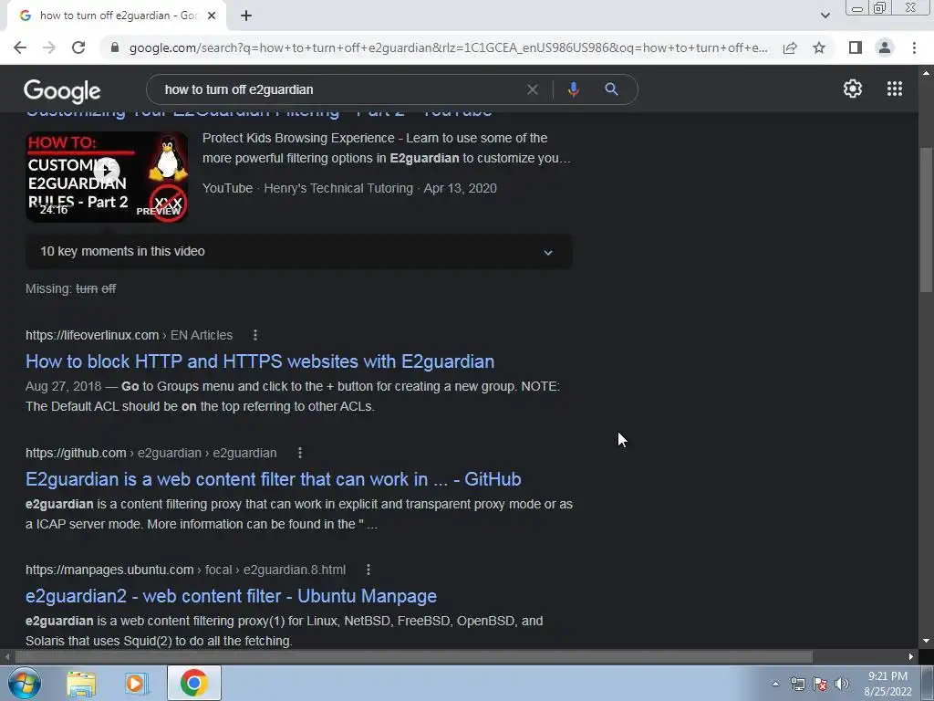
Task: Start search by voice
Action: pyautogui.click(x=573, y=89)
